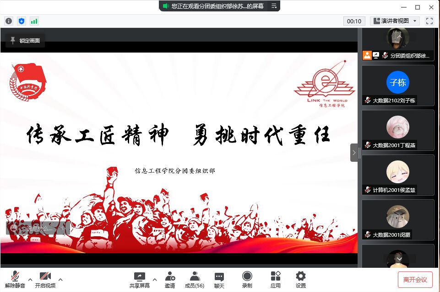Unmute microphone with 解除静音
The image size is (440, 292).
click(x=15, y=279)
